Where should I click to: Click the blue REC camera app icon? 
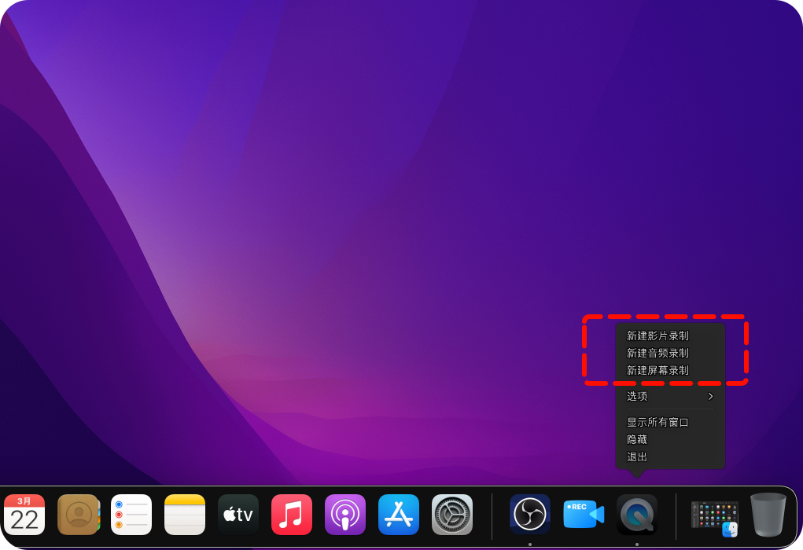(584, 515)
